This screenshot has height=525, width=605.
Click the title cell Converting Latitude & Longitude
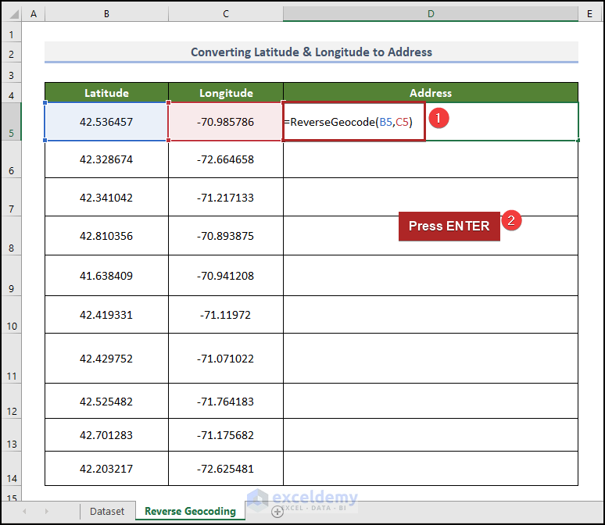[x=311, y=52]
